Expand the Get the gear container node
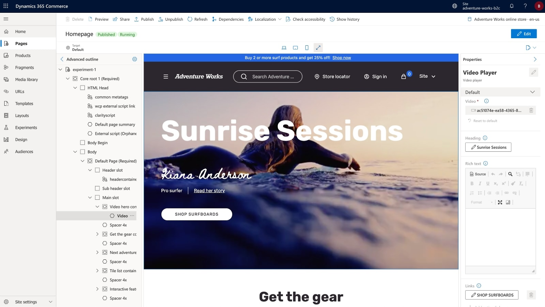Screen dimensions: 545x307 pyautogui.click(x=97, y=234)
